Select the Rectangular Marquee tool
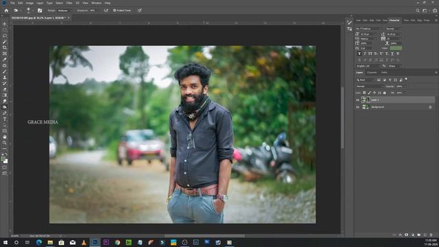The height and width of the screenshot is (247, 439). tap(5, 30)
